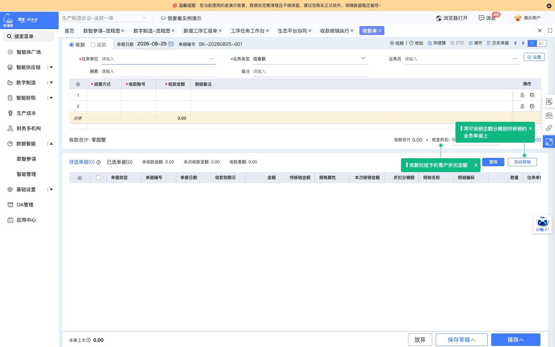Close the 收款单 tab

(x=380, y=31)
